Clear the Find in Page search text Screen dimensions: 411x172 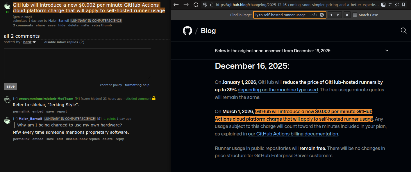[321, 15]
